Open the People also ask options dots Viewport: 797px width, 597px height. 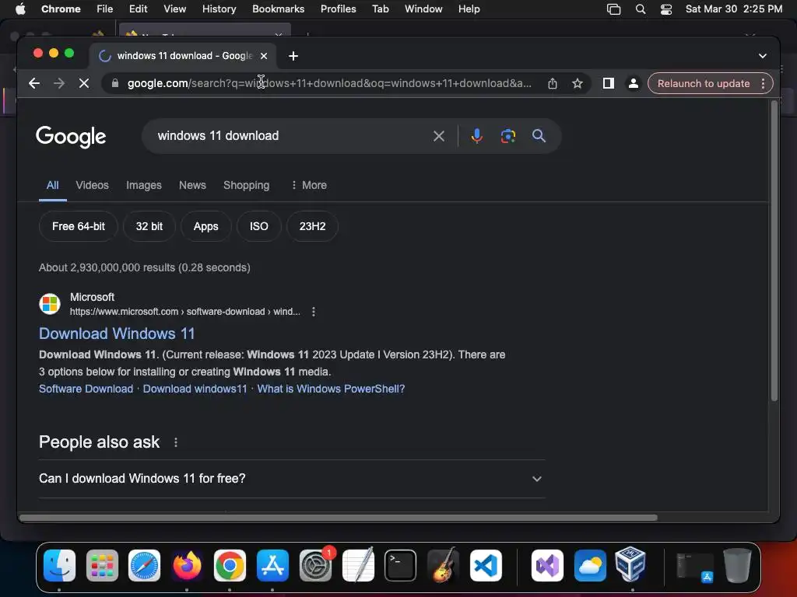[x=176, y=442]
